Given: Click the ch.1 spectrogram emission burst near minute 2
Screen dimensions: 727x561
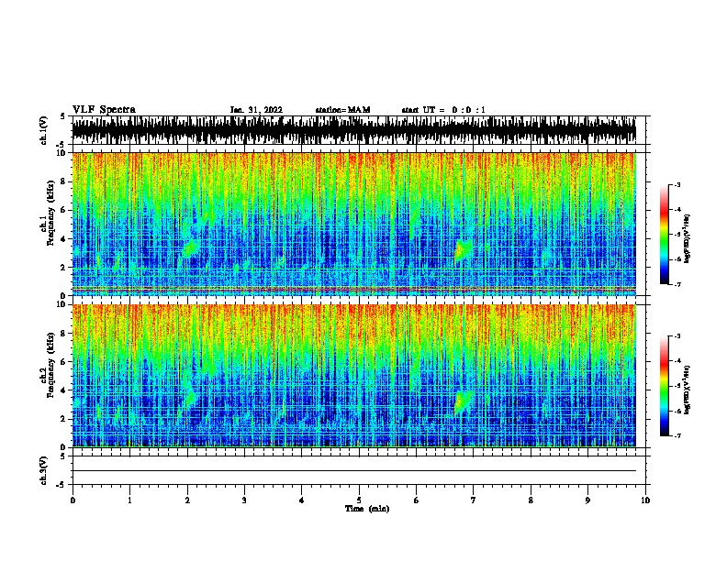Looking at the screenshot, I should point(190,247).
